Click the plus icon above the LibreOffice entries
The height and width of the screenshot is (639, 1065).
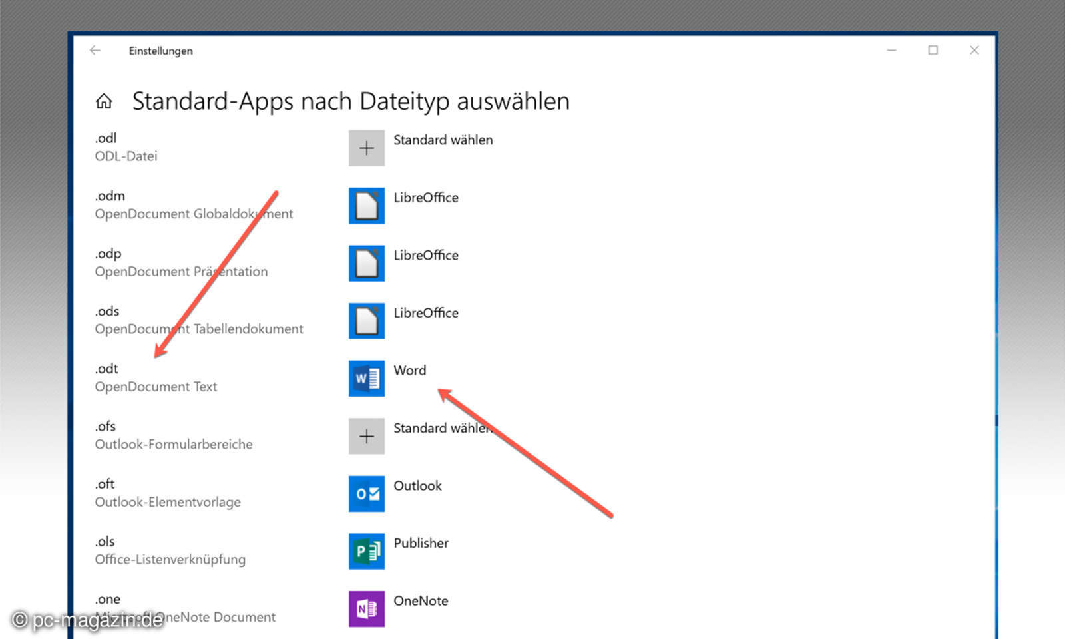pyautogui.click(x=366, y=148)
